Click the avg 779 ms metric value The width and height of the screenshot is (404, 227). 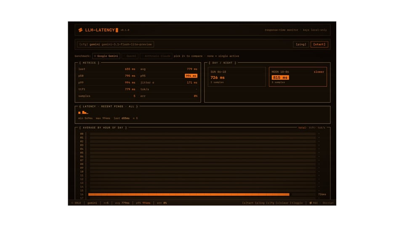pyautogui.click(x=192, y=69)
